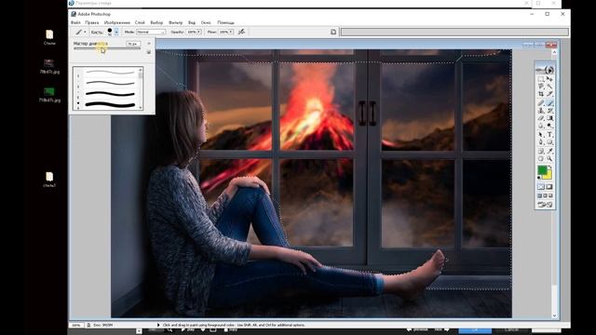Open status bar info triangle menu
This screenshot has height=335, width=596.
[x=158, y=325]
